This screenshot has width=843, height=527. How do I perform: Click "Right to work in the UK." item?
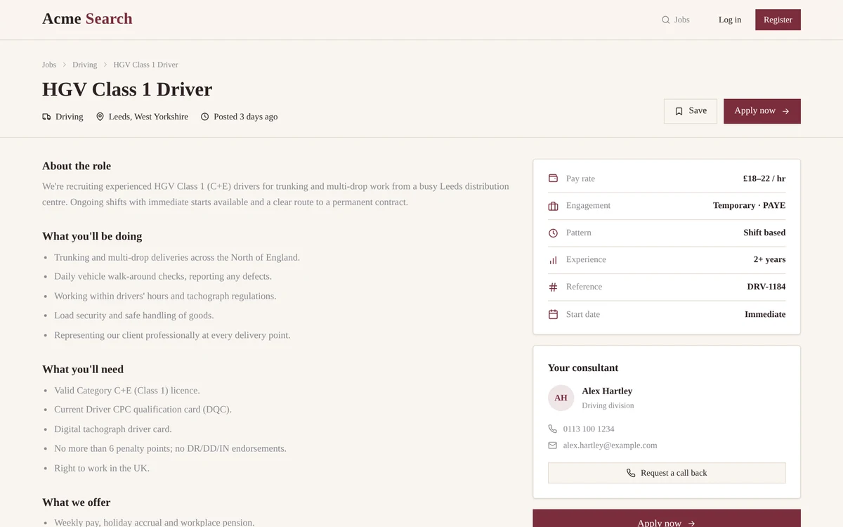[x=102, y=468]
